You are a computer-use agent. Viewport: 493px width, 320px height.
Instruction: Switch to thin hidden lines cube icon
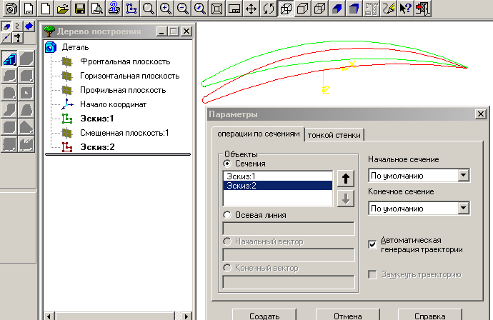point(320,9)
